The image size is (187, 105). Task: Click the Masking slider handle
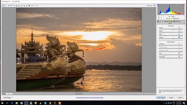pos(173,39)
